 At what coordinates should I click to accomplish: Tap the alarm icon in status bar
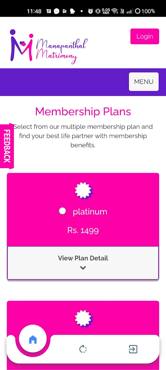point(90,11)
